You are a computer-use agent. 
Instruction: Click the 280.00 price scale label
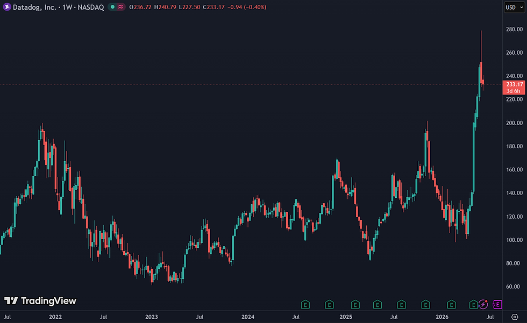(x=514, y=29)
